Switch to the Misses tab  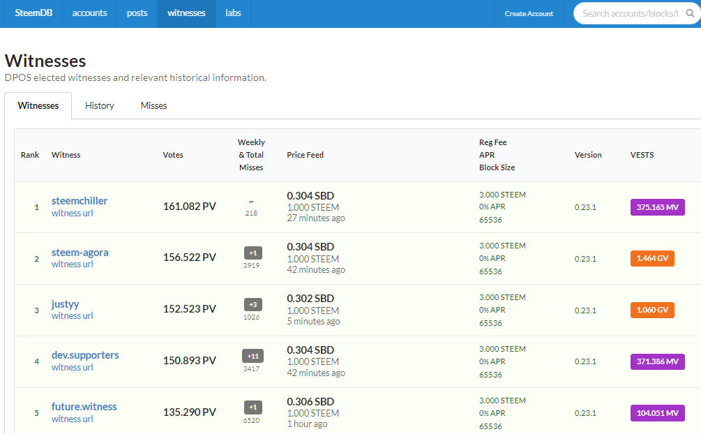[x=153, y=105]
